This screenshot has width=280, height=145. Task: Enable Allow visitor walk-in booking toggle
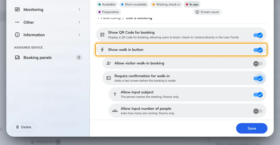[258, 63]
